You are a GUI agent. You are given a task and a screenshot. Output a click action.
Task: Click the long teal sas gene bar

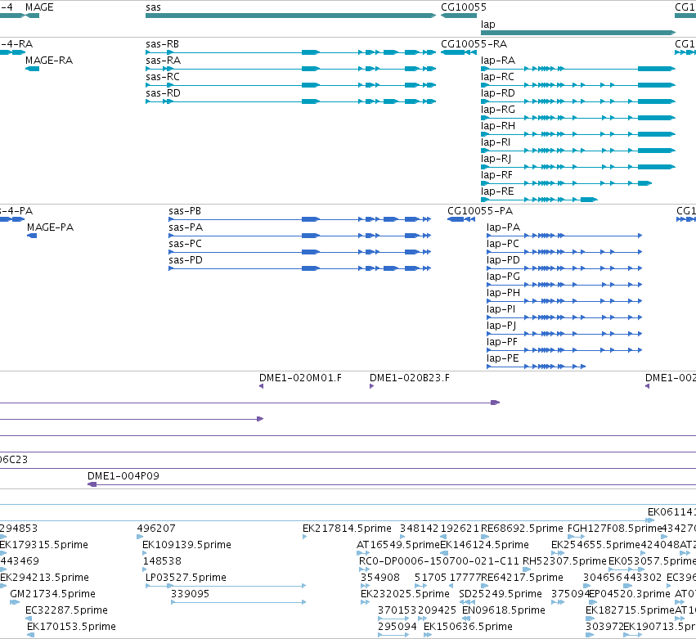290,16
